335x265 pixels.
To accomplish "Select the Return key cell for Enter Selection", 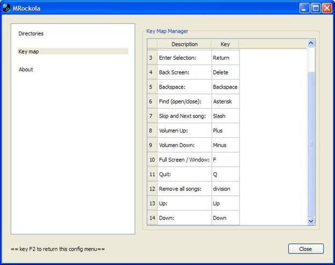I will pos(225,57).
